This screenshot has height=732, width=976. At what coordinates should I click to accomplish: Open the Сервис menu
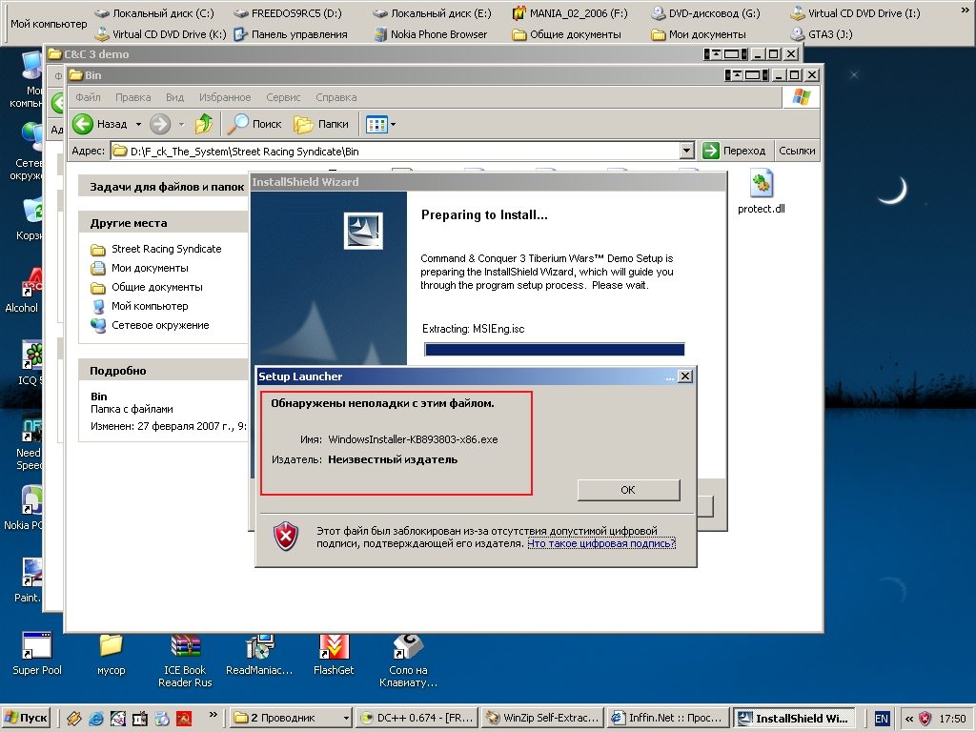point(283,97)
